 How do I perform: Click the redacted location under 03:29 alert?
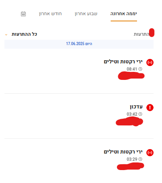tap(130, 166)
